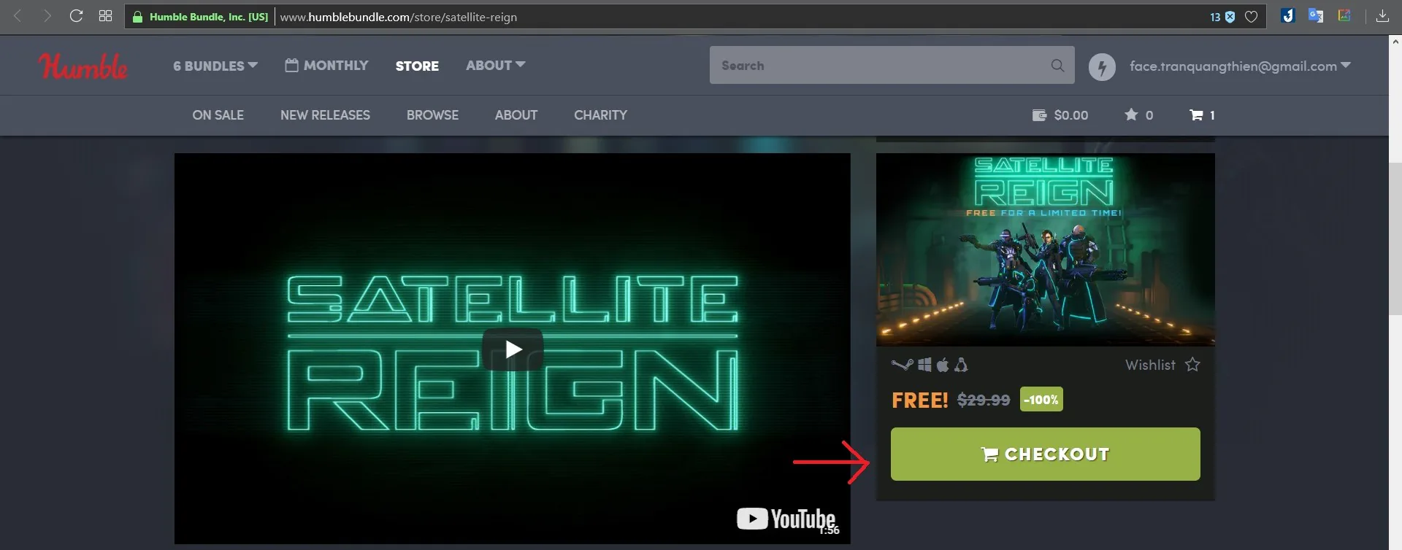Go forward with the browser forward arrow
Viewport: 1402px width, 550px height.
tap(47, 16)
